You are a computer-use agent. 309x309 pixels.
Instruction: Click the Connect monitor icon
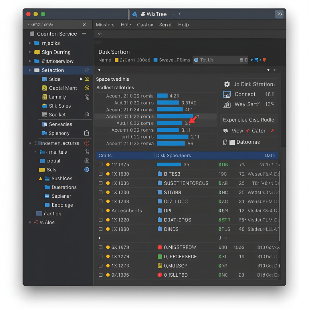[x=227, y=94]
